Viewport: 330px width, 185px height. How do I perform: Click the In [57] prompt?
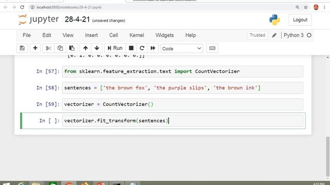click(x=48, y=71)
